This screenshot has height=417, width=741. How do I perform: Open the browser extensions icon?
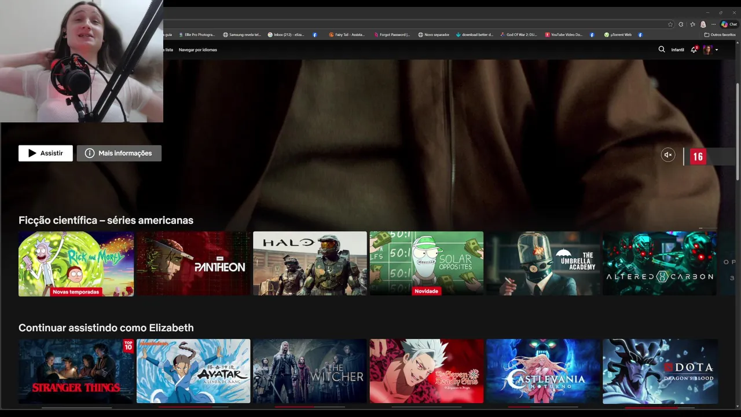pyautogui.click(x=681, y=24)
